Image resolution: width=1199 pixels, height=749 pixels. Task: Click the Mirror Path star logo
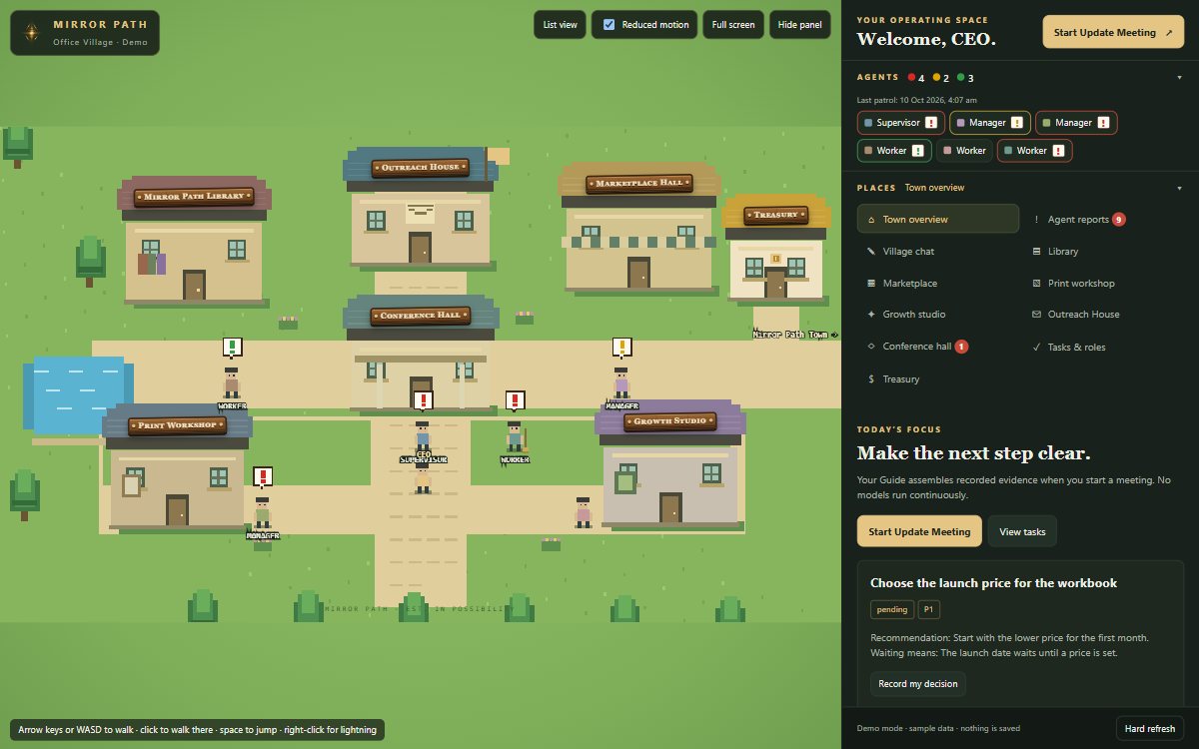(32, 33)
